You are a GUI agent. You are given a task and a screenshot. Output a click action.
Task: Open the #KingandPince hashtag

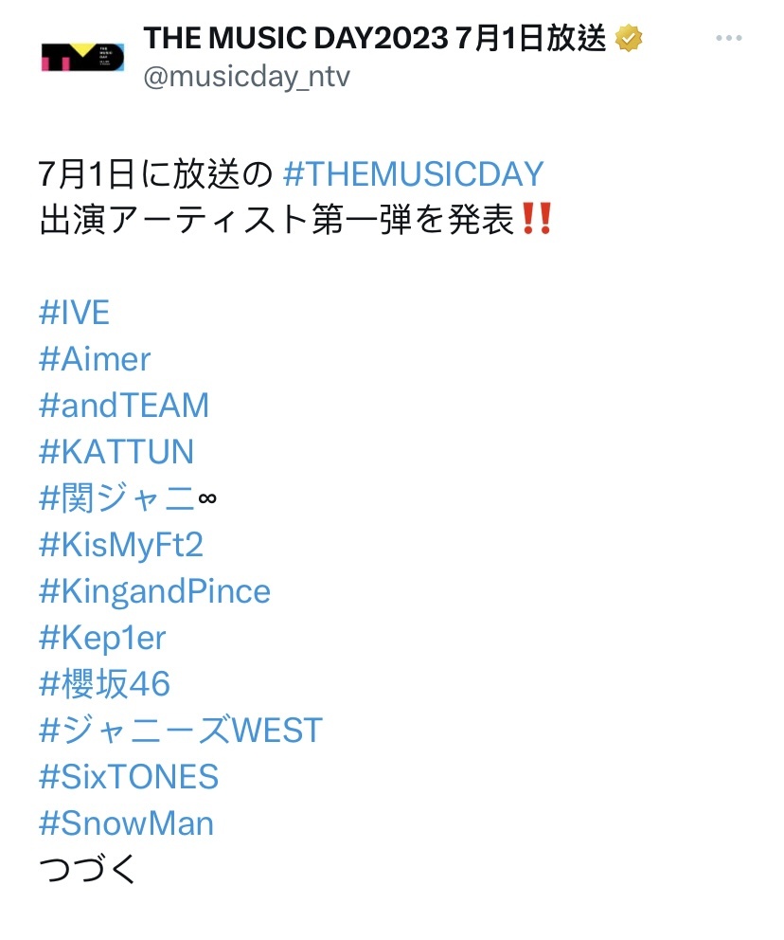point(154,591)
